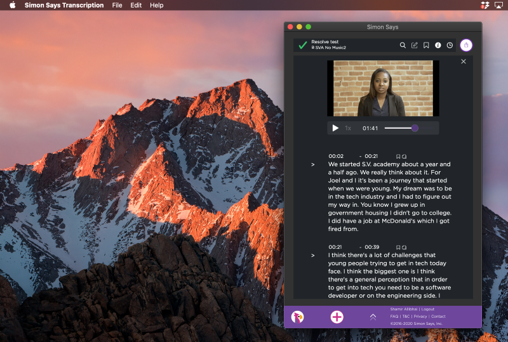The height and width of the screenshot is (342, 508).
Task: Show project info via the 'i' icon
Action: 438,45
